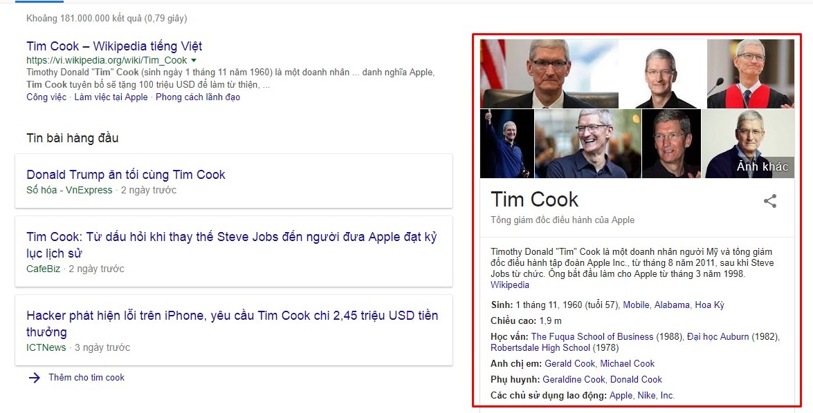Open the Công việc sitelink
813x413 pixels.
coord(46,97)
